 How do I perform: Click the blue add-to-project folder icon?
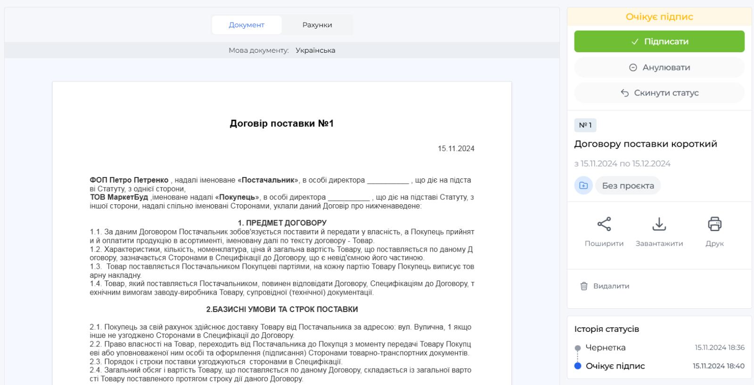coord(583,185)
